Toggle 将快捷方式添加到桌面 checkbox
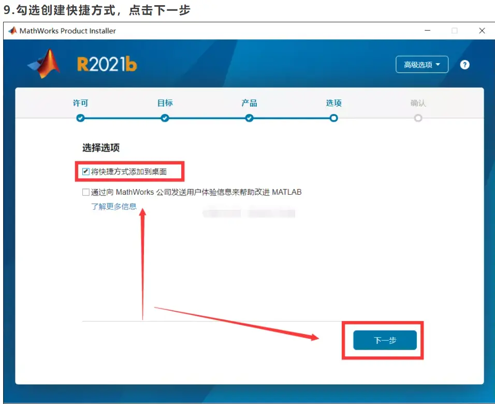The height and width of the screenshot is (404, 495). [x=85, y=171]
